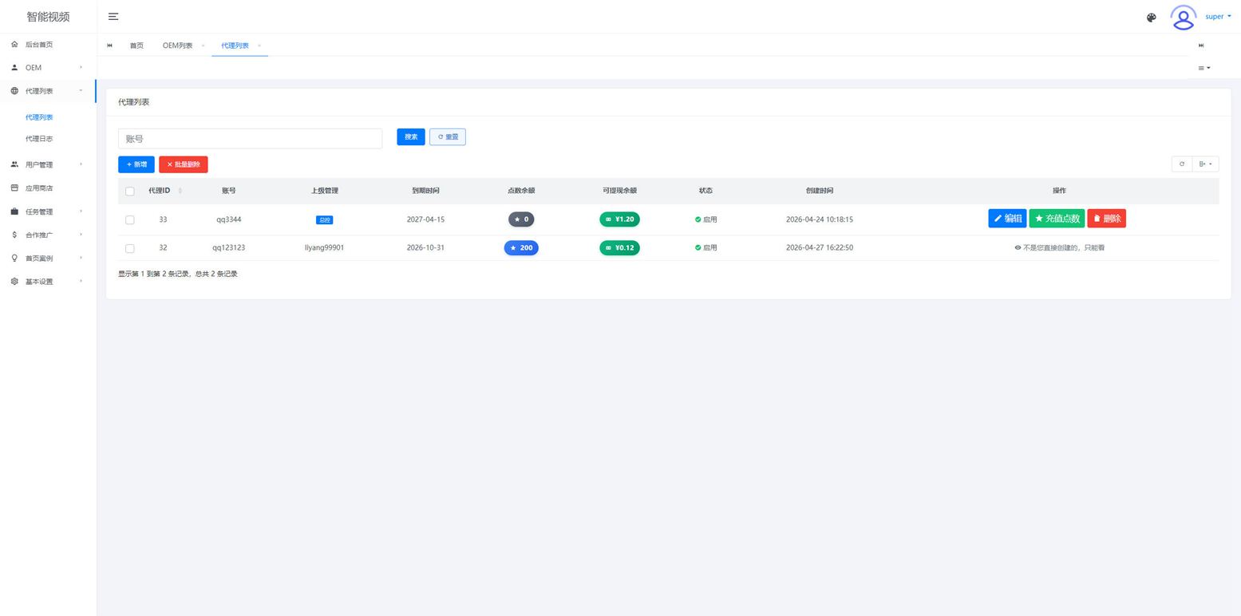Click the person icon beside OEM
1241x616 pixels.
point(14,68)
